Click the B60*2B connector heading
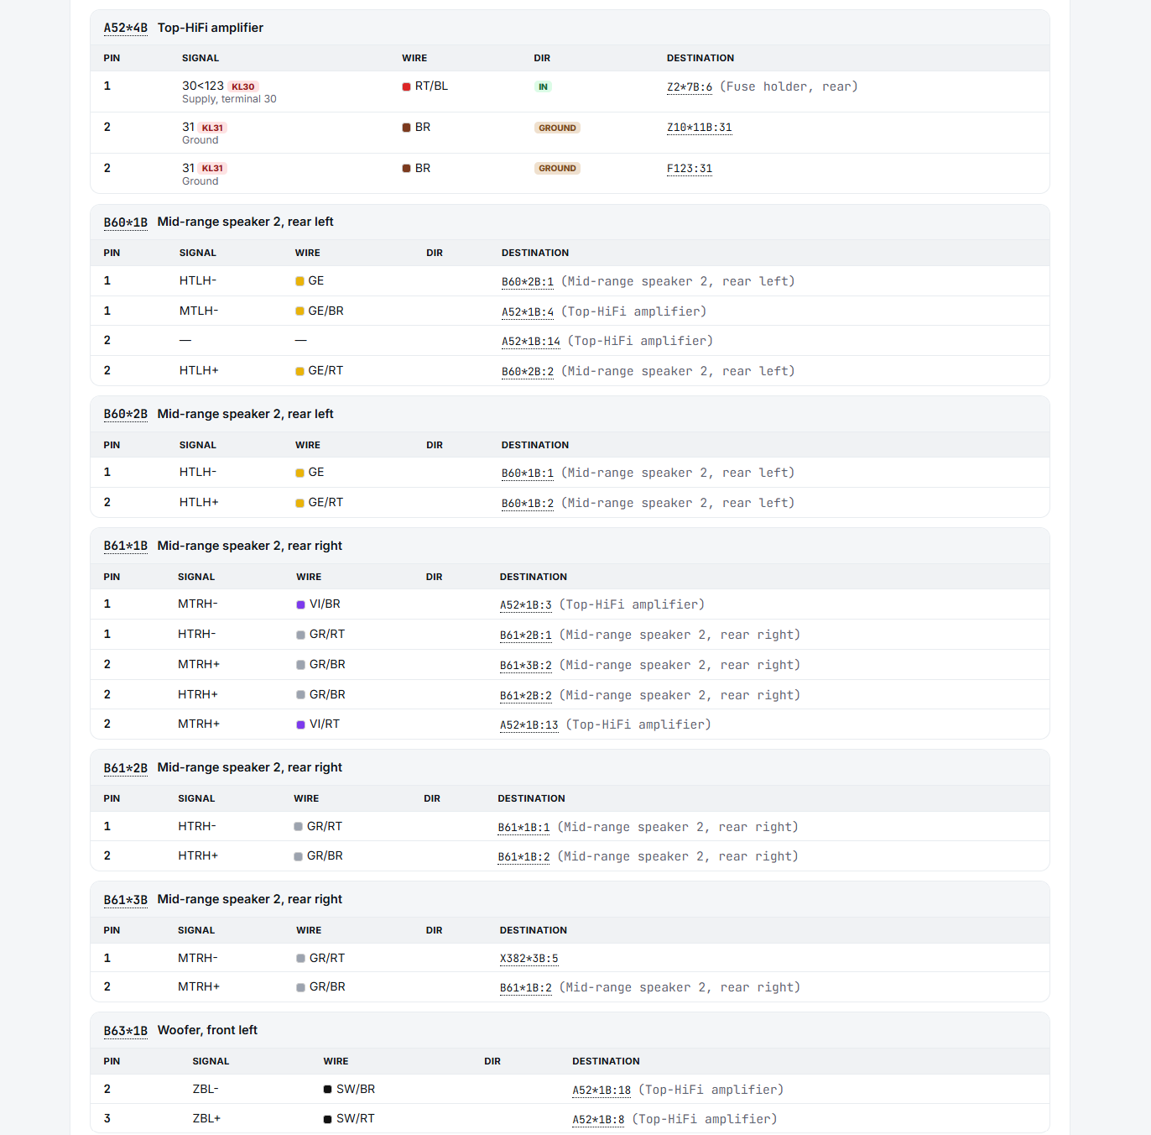The image size is (1151, 1135). click(x=125, y=415)
